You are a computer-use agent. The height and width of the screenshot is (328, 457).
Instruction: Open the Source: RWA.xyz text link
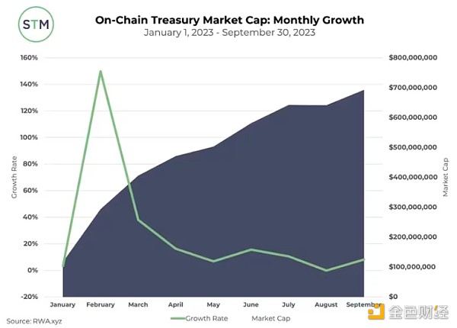[x=34, y=321]
